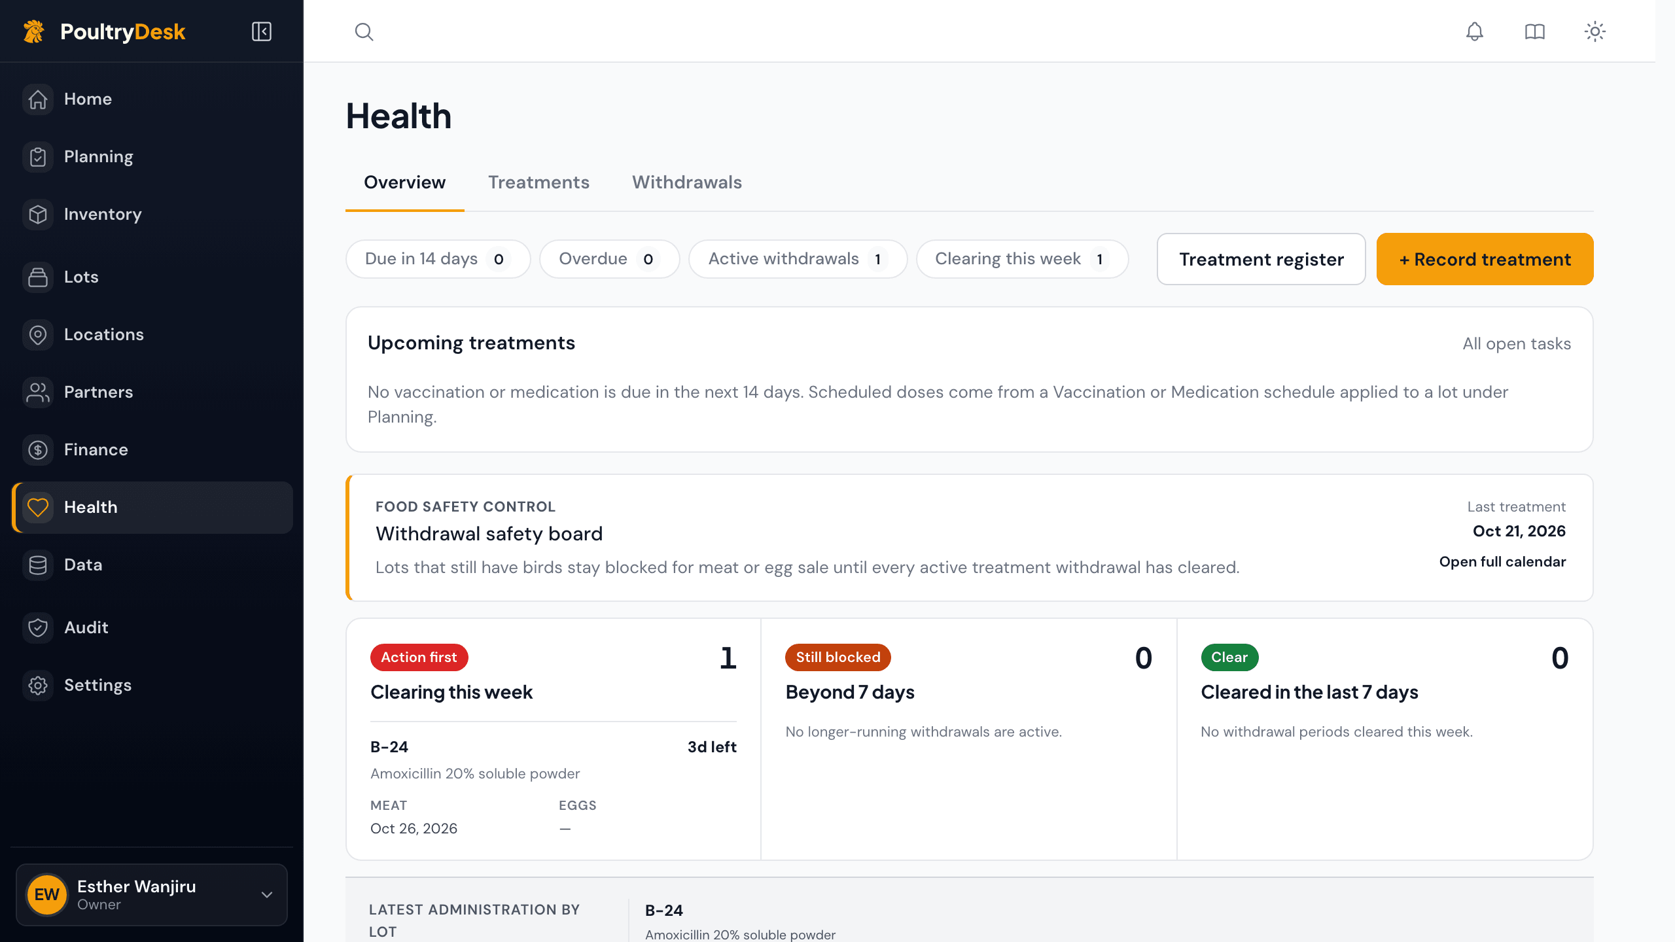Click the Lots icon in sidebar
Screen dimensions: 1675x942
point(38,277)
